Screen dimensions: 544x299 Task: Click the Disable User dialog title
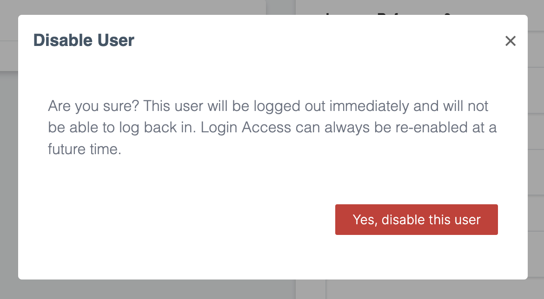click(x=84, y=40)
